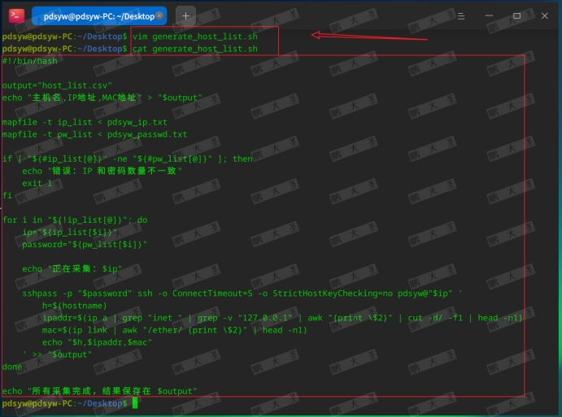Click the '#!/bin/bash' line

pyautogui.click(x=30, y=61)
